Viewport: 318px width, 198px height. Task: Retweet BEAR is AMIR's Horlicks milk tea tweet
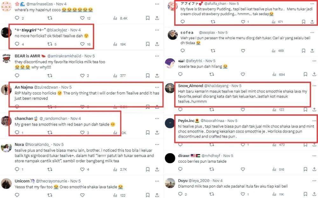pos(50,76)
